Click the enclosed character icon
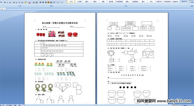 (36, 3)
